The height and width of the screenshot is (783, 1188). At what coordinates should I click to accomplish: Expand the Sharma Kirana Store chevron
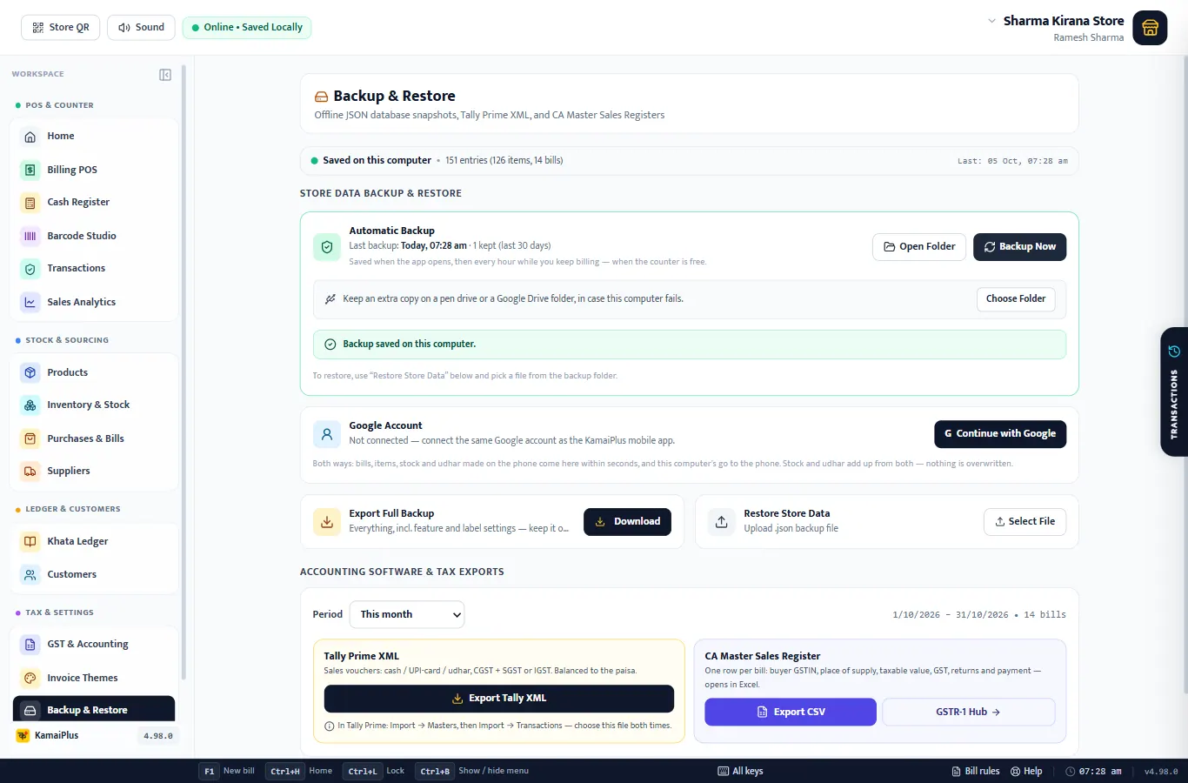coord(991,21)
